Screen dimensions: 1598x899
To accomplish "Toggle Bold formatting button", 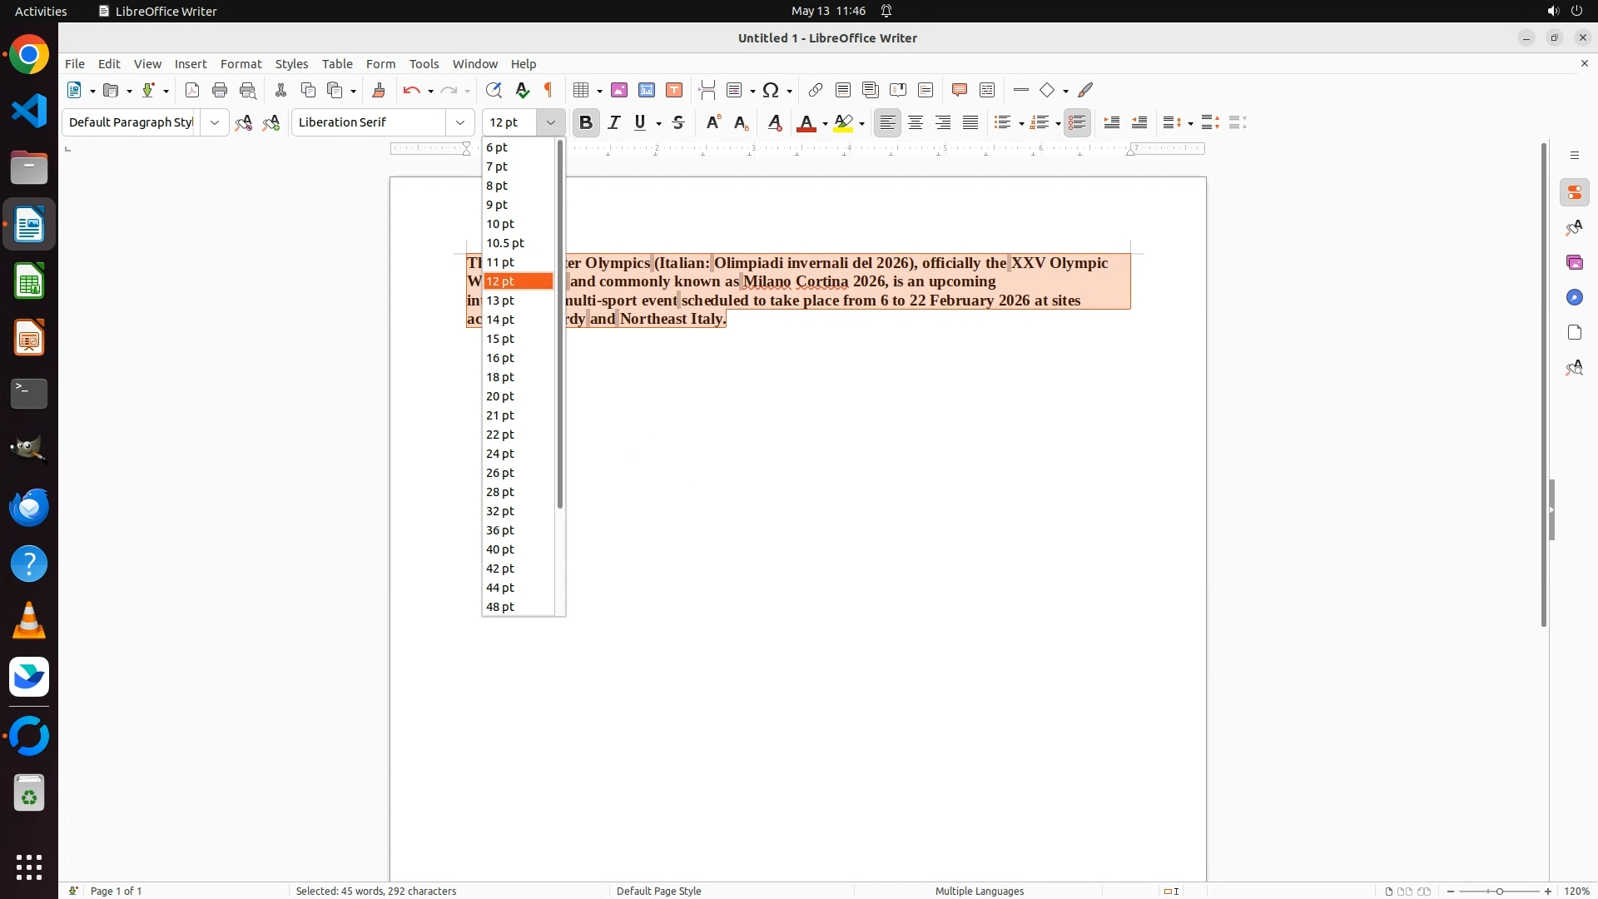I will click(586, 122).
